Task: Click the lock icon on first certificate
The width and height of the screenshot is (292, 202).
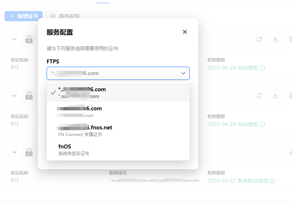Action: (29, 39)
